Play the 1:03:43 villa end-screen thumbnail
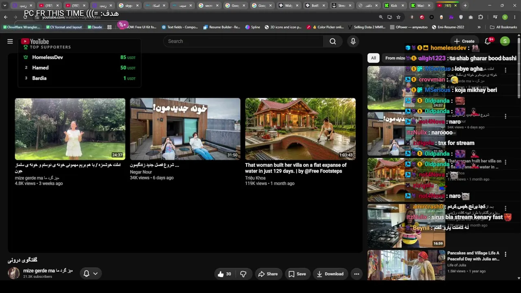 click(300, 129)
